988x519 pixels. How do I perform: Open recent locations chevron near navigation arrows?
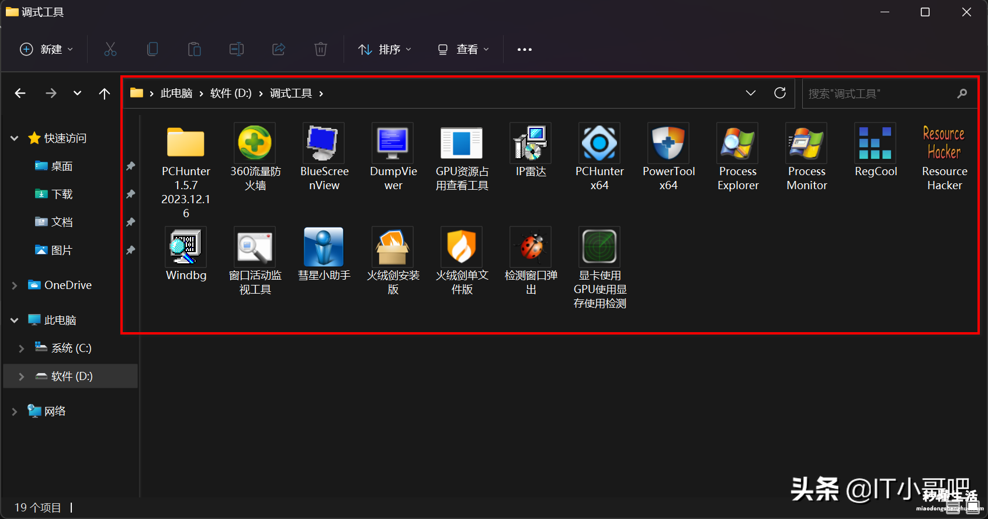[x=77, y=93]
